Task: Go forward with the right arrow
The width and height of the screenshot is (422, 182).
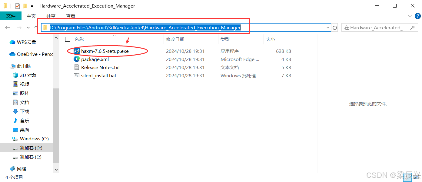Action: (19, 27)
